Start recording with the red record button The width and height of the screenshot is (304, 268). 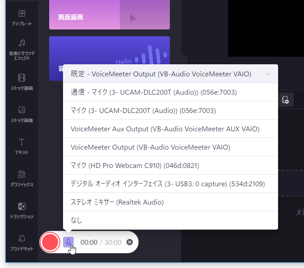[50, 242]
